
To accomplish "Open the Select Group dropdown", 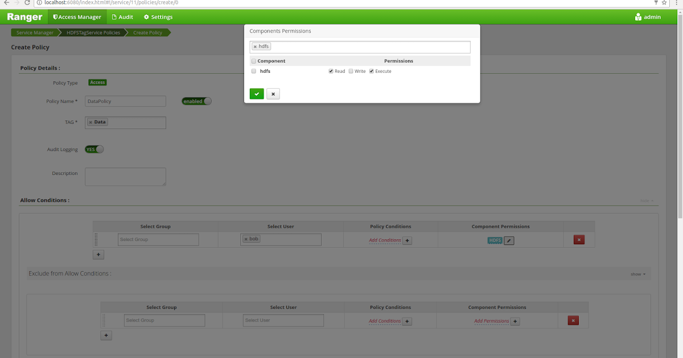I will click(158, 239).
